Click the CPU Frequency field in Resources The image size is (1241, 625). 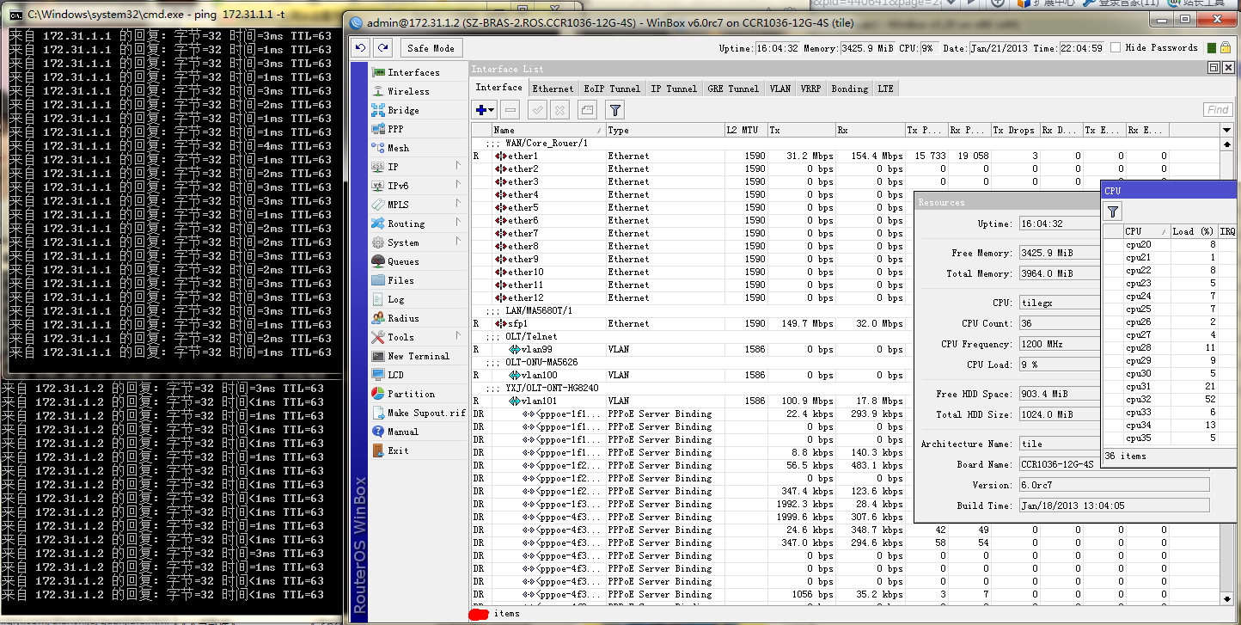tap(1060, 344)
